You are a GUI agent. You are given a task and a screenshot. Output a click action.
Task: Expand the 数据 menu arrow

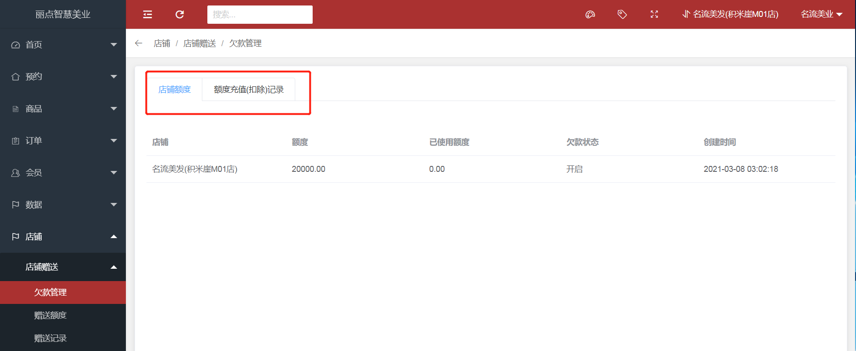tap(114, 205)
